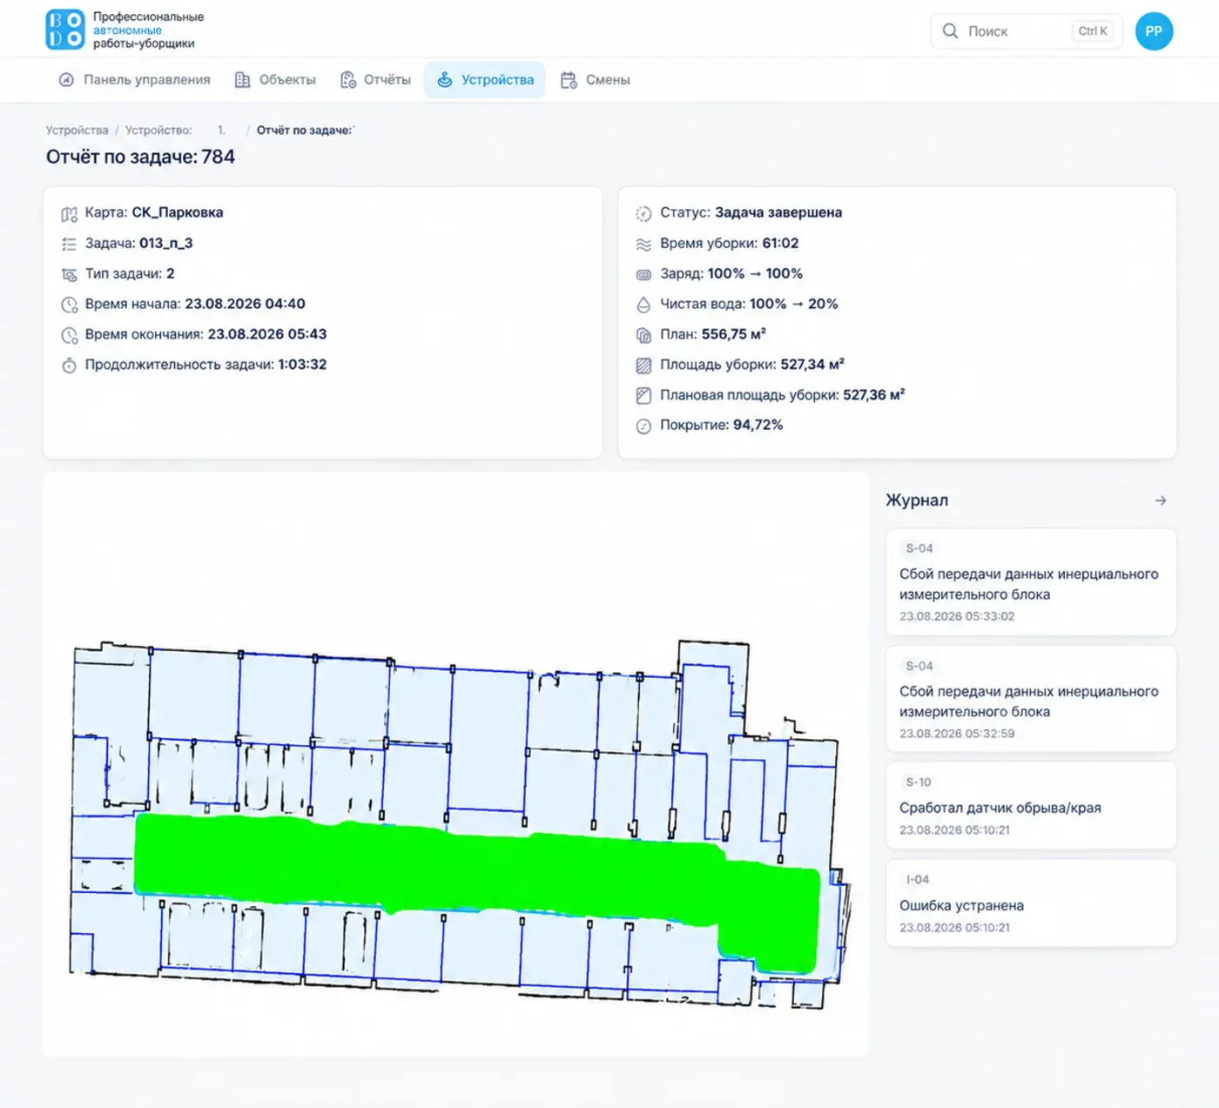Click the coverage icon beside Покрытие

click(643, 426)
